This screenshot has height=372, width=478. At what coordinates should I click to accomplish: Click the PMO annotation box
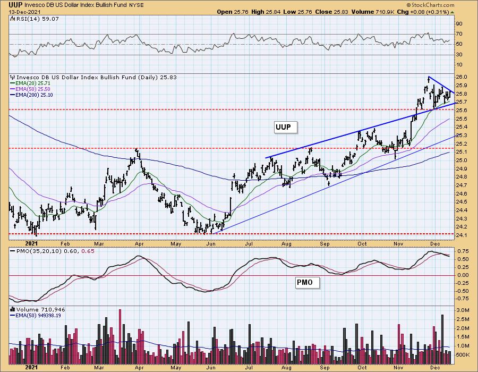[308, 282]
